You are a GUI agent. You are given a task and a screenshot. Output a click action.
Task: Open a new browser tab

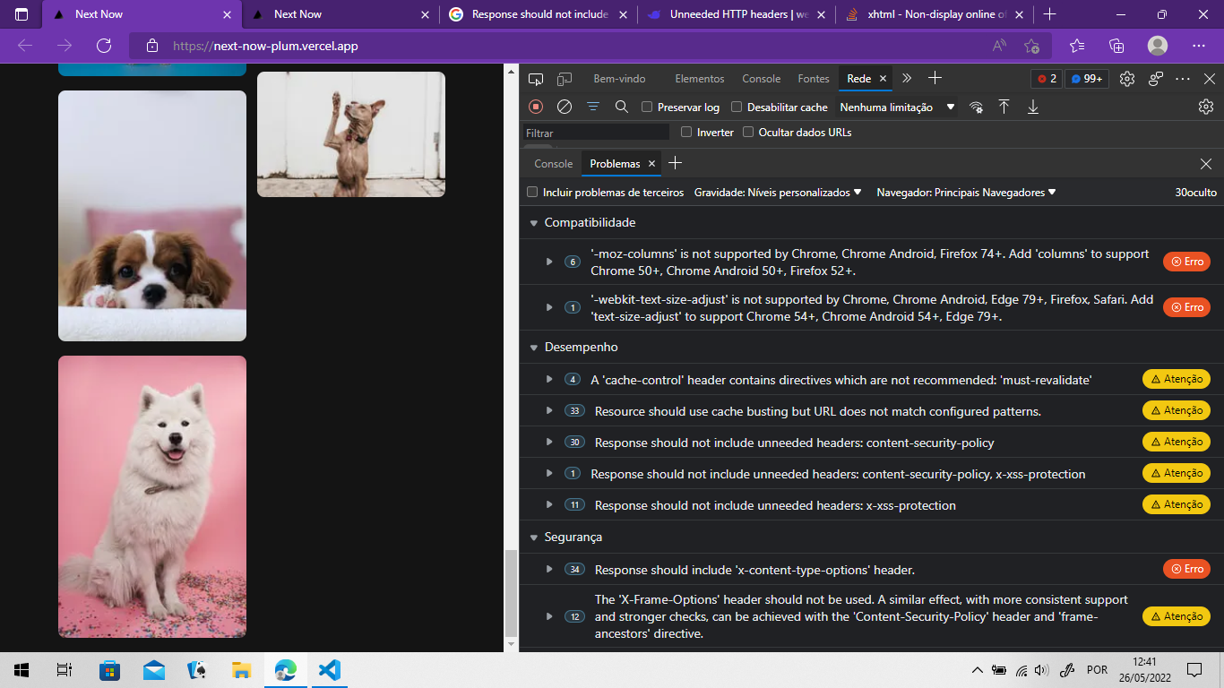pos(1050,14)
